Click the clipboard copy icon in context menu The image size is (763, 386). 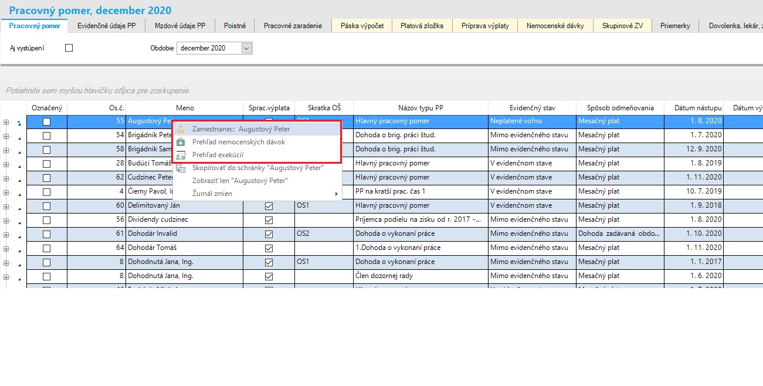tap(181, 168)
